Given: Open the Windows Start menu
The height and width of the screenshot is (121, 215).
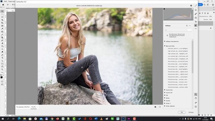Looking at the screenshot, I should [x=2, y=119].
